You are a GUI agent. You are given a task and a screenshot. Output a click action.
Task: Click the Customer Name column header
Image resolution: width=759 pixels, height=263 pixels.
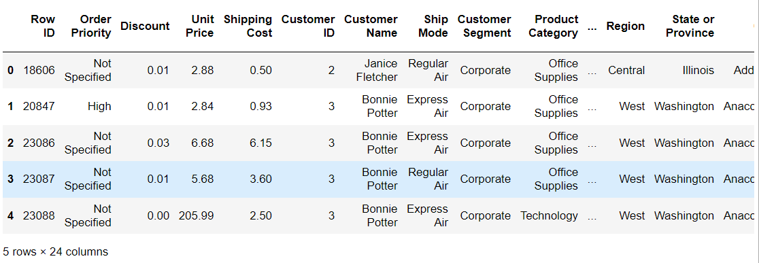[371, 26]
